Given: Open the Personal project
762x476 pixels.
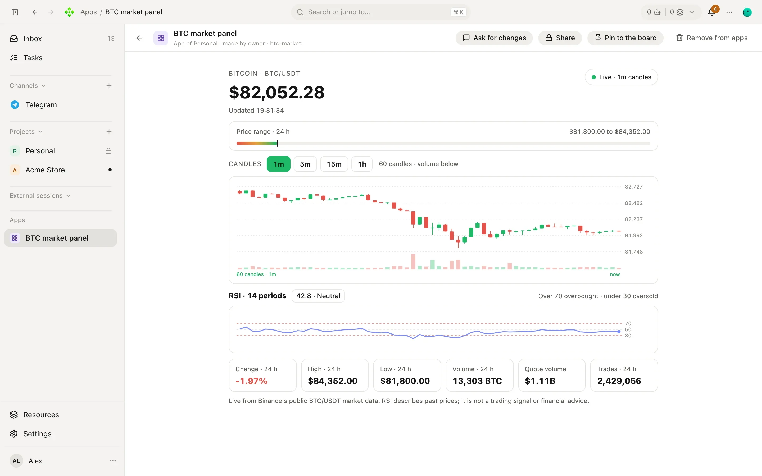Looking at the screenshot, I should [60, 151].
